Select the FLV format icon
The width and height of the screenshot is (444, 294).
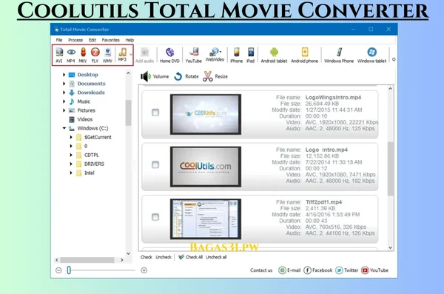click(95, 55)
